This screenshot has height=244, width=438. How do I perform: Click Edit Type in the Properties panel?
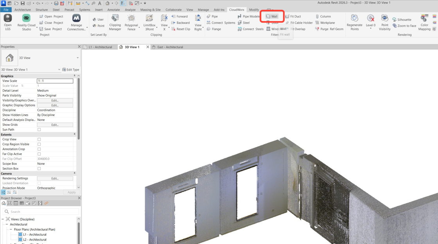click(71, 69)
